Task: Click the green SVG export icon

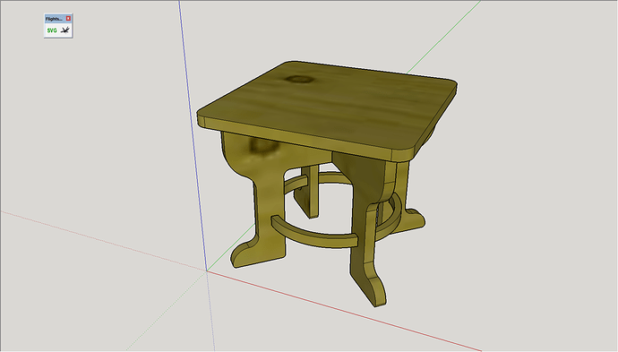Action: [52, 30]
